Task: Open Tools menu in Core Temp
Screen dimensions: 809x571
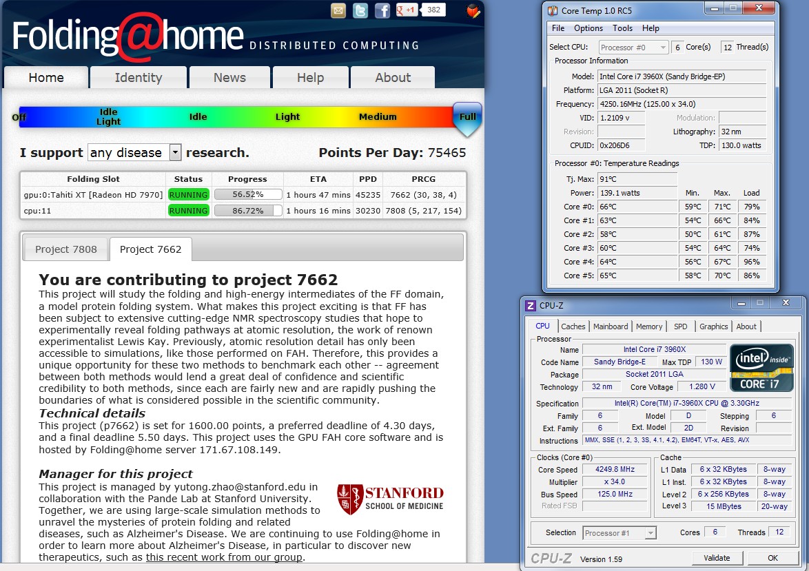Action: tap(622, 28)
